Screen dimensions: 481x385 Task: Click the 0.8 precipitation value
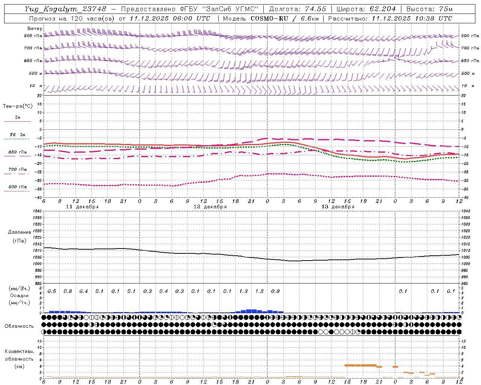pos(68,291)
